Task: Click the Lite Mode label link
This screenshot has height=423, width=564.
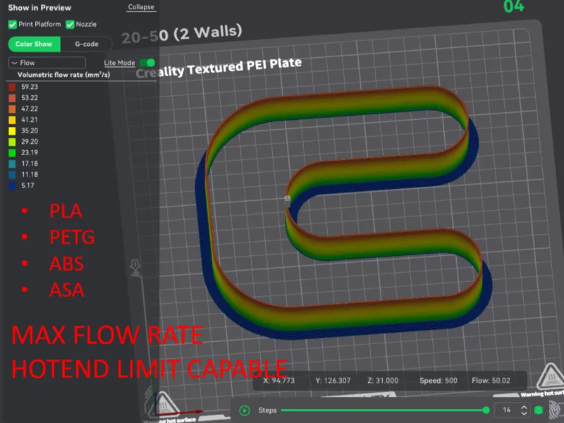Action: (x=119, y=63)
